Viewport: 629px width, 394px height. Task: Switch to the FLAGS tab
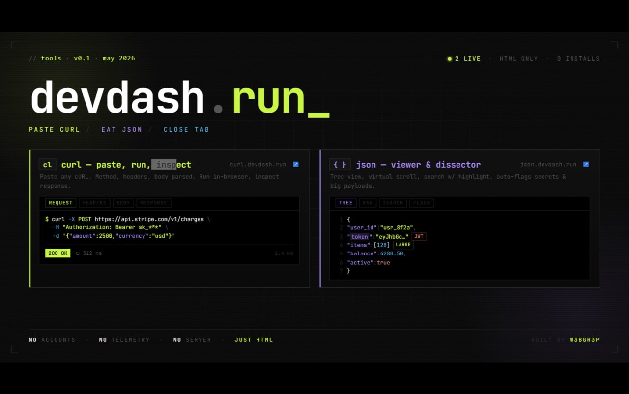click(x=422, y=203)
